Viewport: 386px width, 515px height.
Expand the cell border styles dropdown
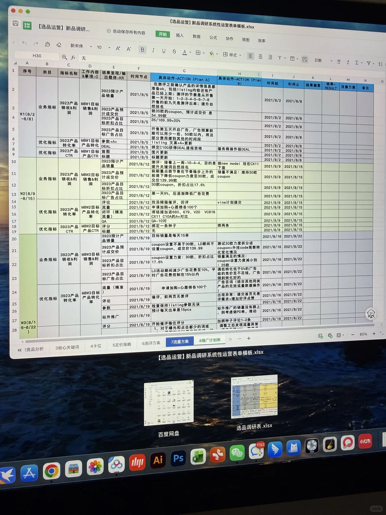[203, 53]
